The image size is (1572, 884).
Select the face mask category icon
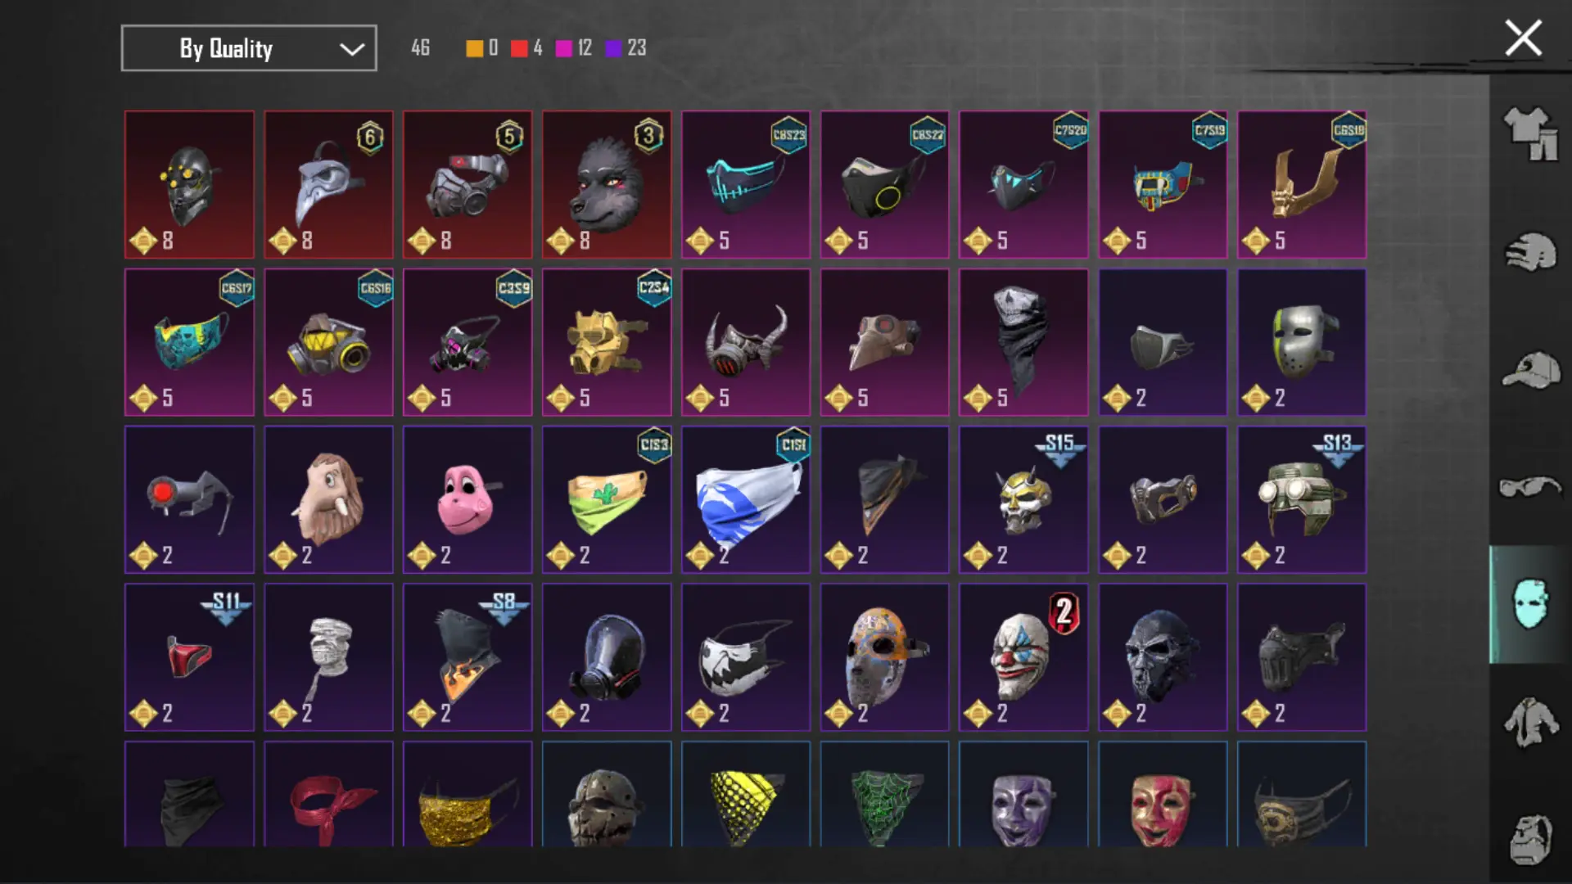1529,604
